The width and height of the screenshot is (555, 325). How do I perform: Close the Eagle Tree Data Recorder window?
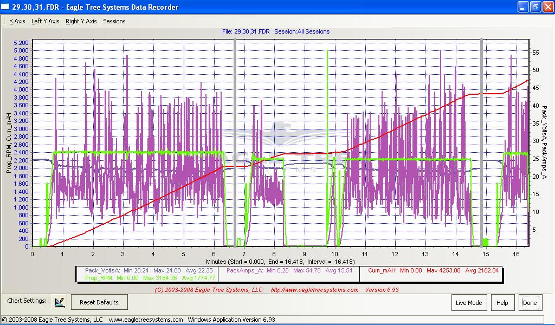click(x=547, y=6)
